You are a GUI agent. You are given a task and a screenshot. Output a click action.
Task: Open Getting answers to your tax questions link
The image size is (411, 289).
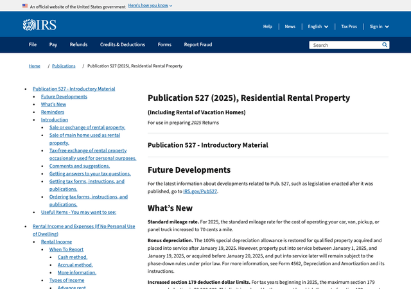coord(90,173)
